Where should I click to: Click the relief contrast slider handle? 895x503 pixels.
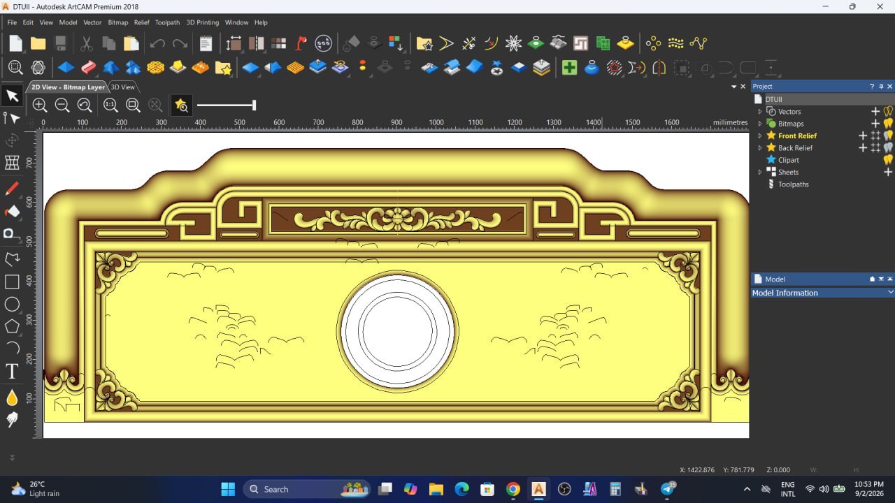tap(254, 105)
